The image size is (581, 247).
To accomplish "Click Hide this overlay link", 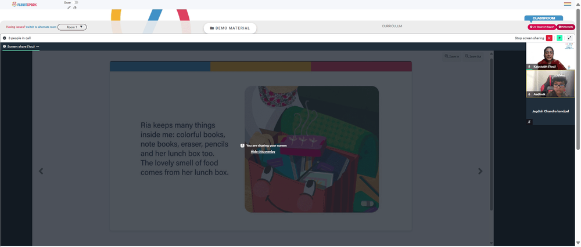I will click(x=263, y=151).
